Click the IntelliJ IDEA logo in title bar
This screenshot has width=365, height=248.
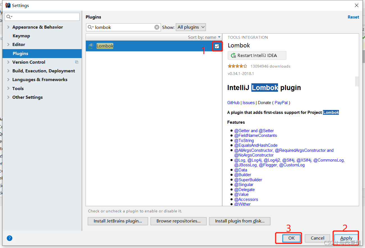[x=8, y=5]
